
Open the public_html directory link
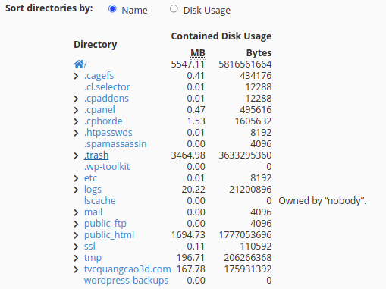[109, 235]
